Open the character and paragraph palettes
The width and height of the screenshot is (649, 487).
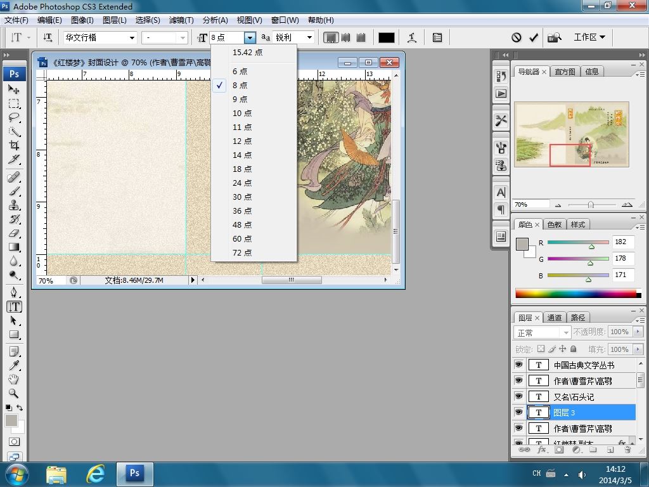click(x=437, y=37)
